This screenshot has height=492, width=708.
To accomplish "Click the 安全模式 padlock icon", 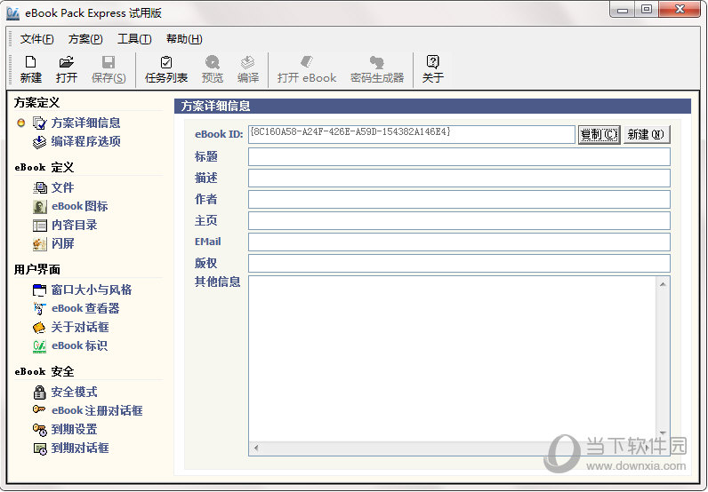I will [40, 392].
